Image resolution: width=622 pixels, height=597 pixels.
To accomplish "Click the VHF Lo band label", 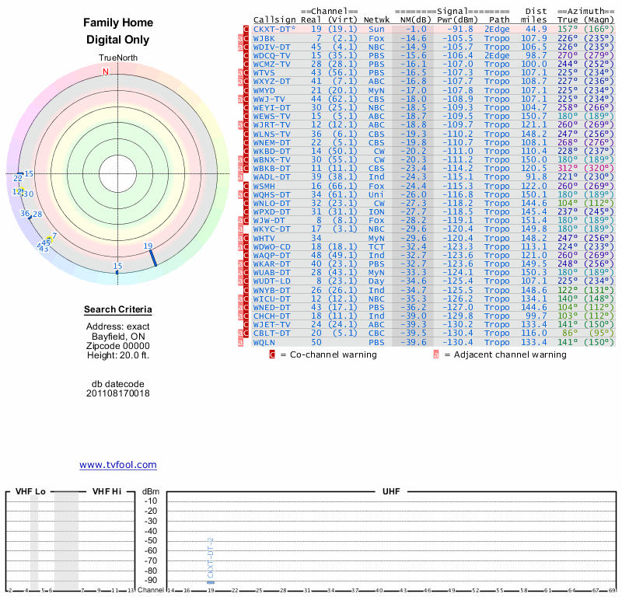I will point(30,491).
